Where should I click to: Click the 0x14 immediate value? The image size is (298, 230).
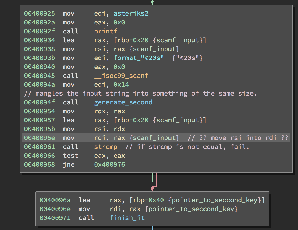click(121, 84)
